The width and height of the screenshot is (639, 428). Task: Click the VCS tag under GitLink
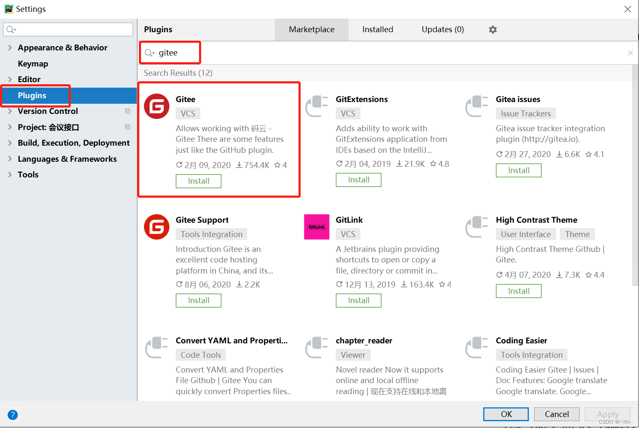click(x=348, y=234)
